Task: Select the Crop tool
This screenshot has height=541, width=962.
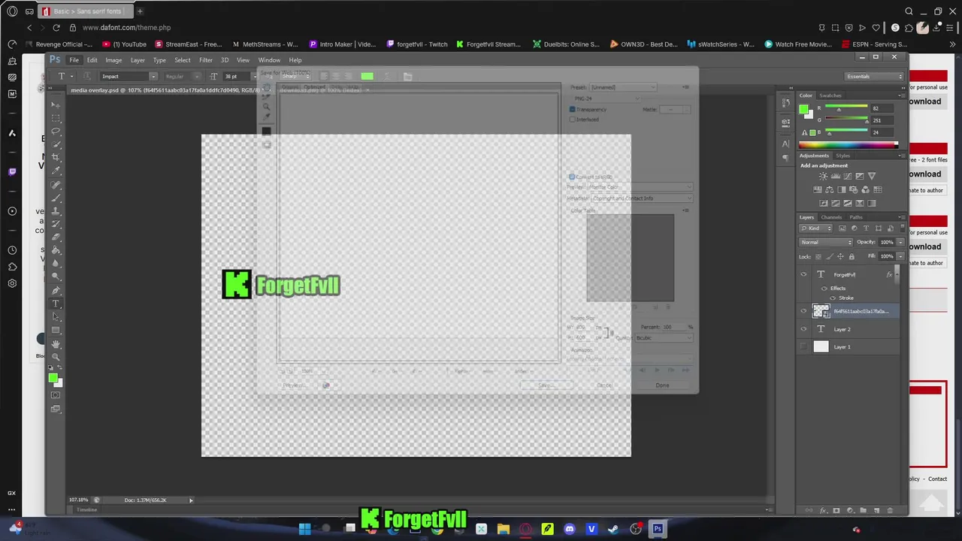Action: [x=56, y=158]
